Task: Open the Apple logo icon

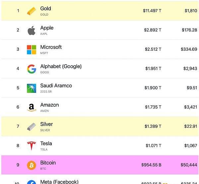Action: [32, 31]
